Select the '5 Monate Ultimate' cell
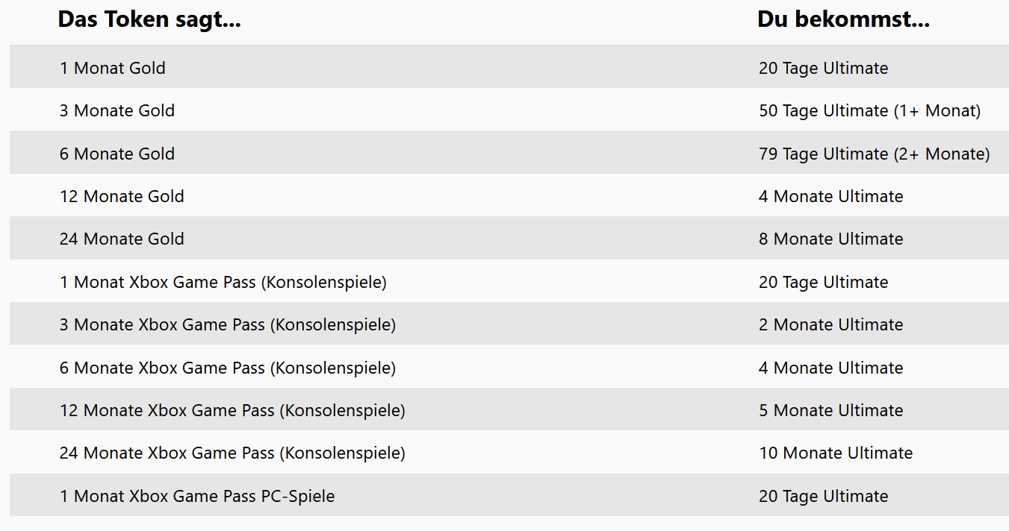Viewport: 1009px width, 531px height. [x=831, y=410]
